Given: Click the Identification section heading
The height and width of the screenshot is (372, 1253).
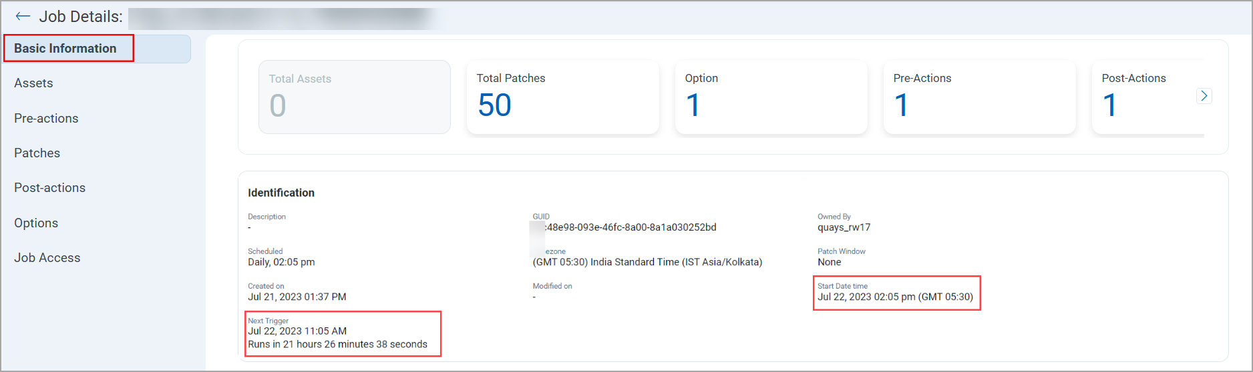Looking at the screenshot, I should click(x=281, y=193).
